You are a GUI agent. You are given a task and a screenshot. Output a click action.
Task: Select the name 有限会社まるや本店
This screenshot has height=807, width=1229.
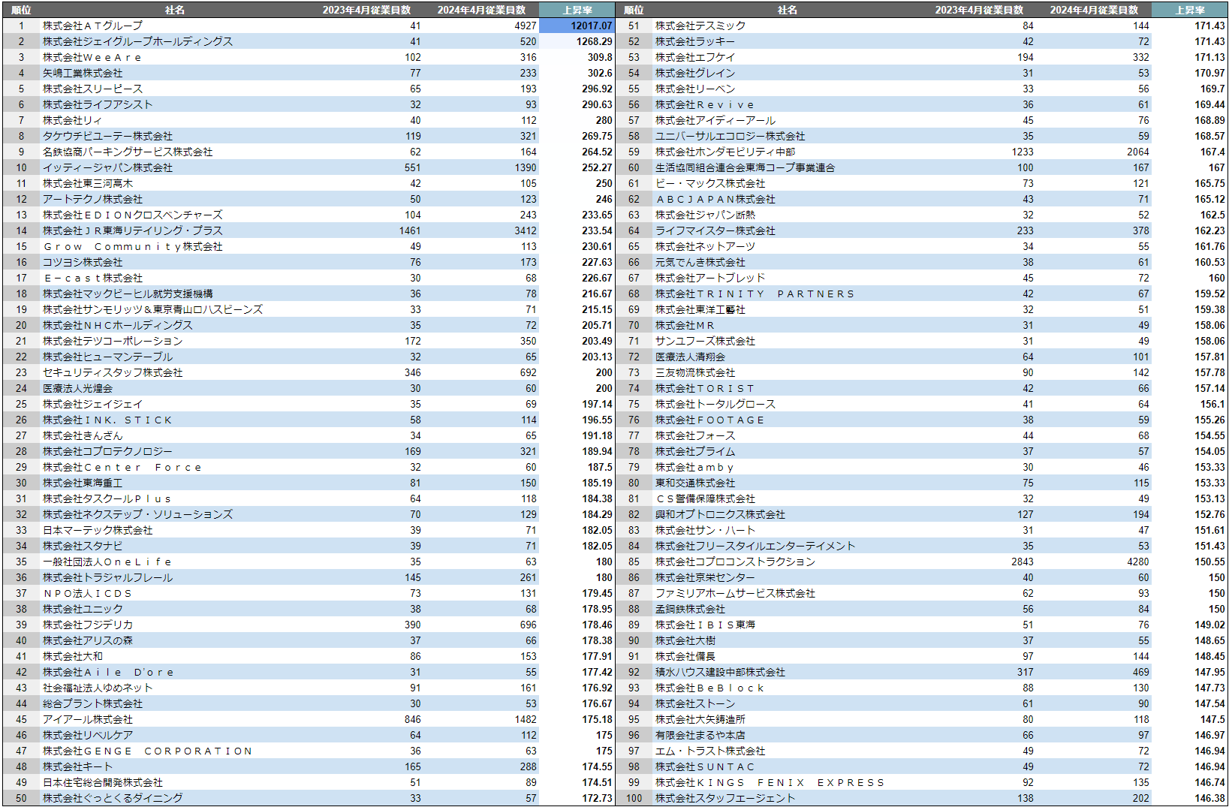click(x=700, y=735)
